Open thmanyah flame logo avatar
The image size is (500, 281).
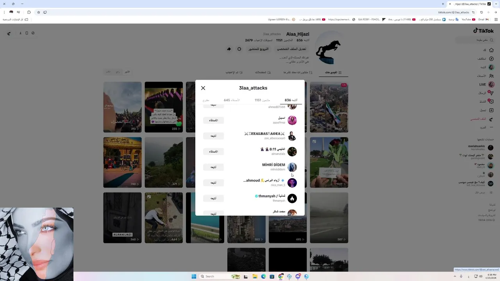click(x=292, y=198)
